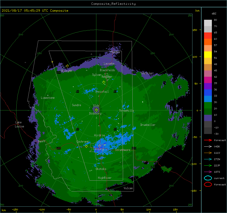Click the Stettler city label
This screenshot has height=213, width=227.
coord(147,73)
